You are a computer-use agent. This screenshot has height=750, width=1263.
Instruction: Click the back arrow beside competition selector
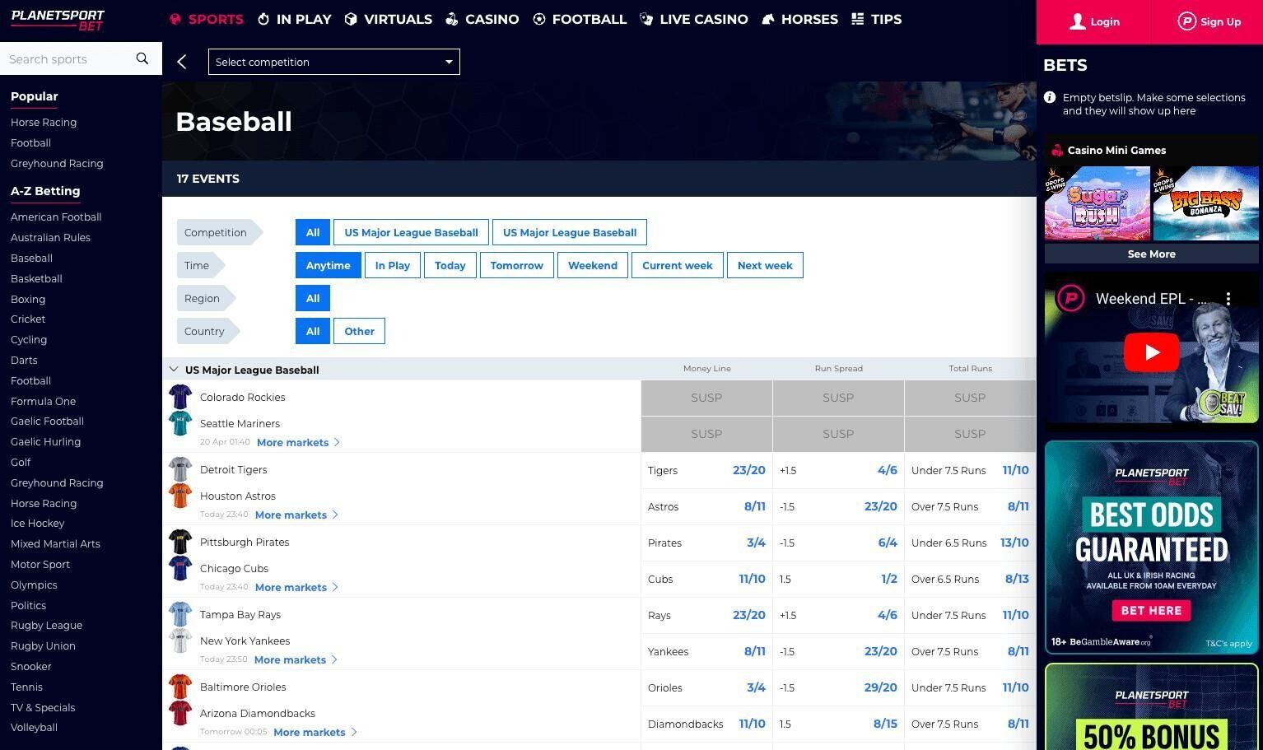(x=182, y=62)
